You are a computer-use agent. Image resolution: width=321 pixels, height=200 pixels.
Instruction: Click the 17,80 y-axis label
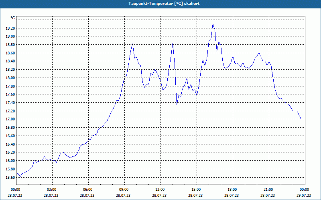point(11,86)
